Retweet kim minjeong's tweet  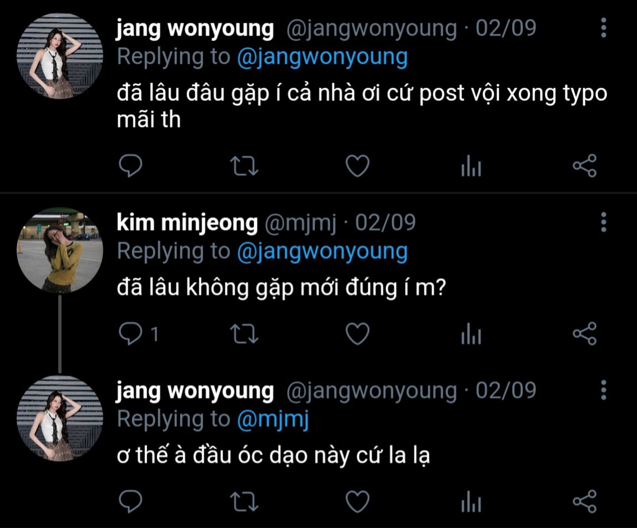[x=244, y=334]
